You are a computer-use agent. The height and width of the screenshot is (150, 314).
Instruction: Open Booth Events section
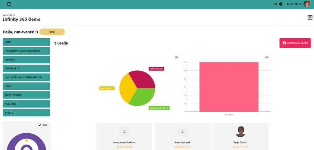pos(26,95)
